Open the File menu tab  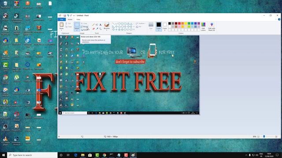pos(62,19)
